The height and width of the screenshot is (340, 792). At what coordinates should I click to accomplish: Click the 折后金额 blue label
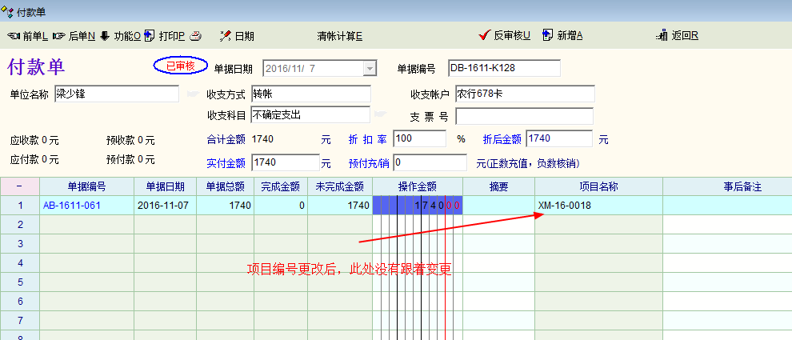[503, 139]
